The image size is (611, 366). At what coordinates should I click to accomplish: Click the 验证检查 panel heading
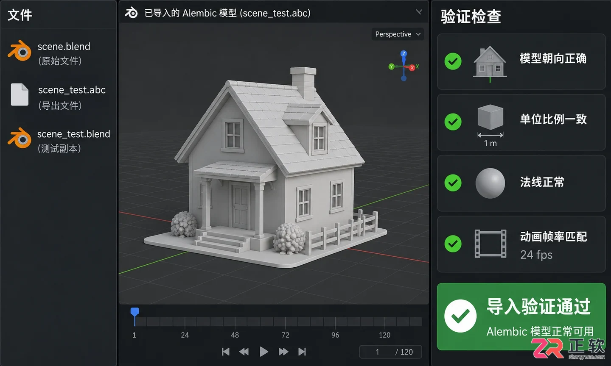coord(471,17)
